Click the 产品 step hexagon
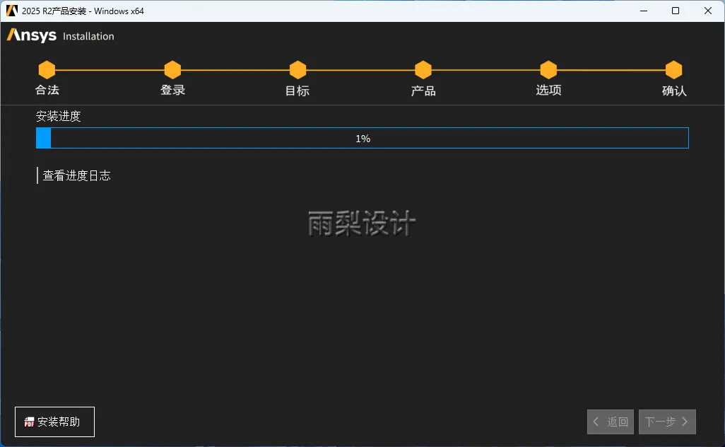Screen dimensions: 725x447 [423, 70]
